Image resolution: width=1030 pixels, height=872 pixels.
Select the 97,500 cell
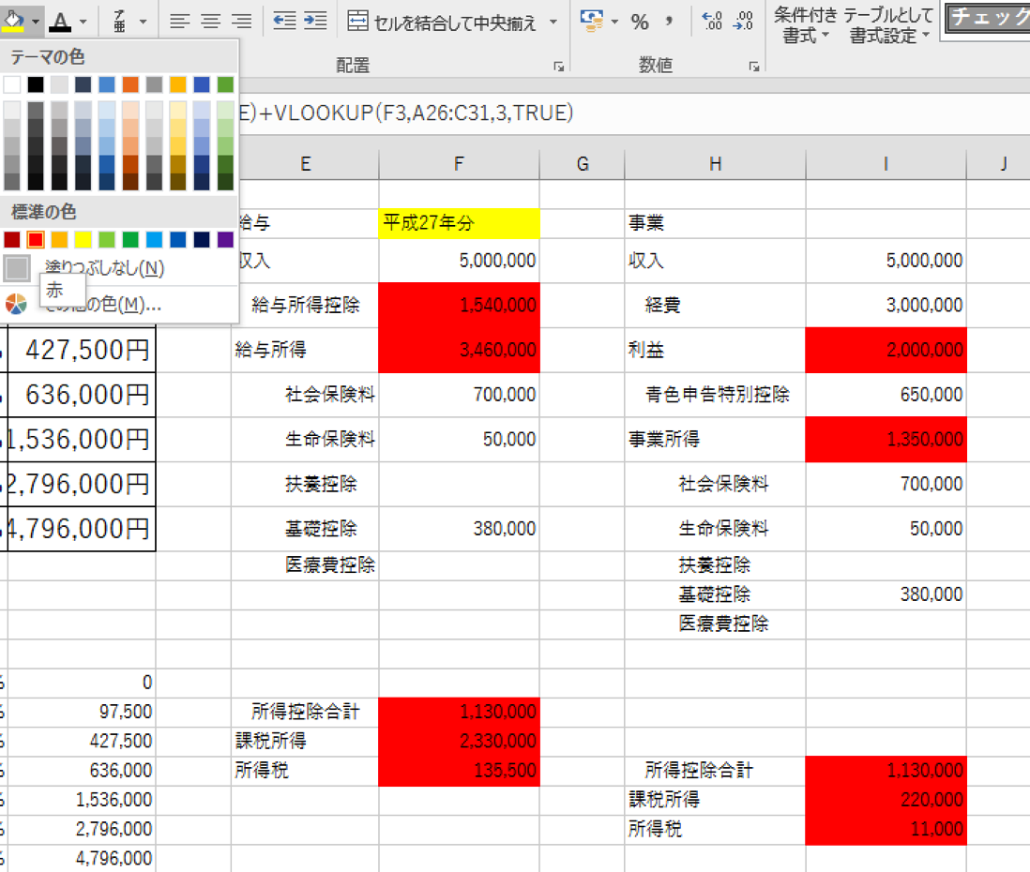point(82,712)
